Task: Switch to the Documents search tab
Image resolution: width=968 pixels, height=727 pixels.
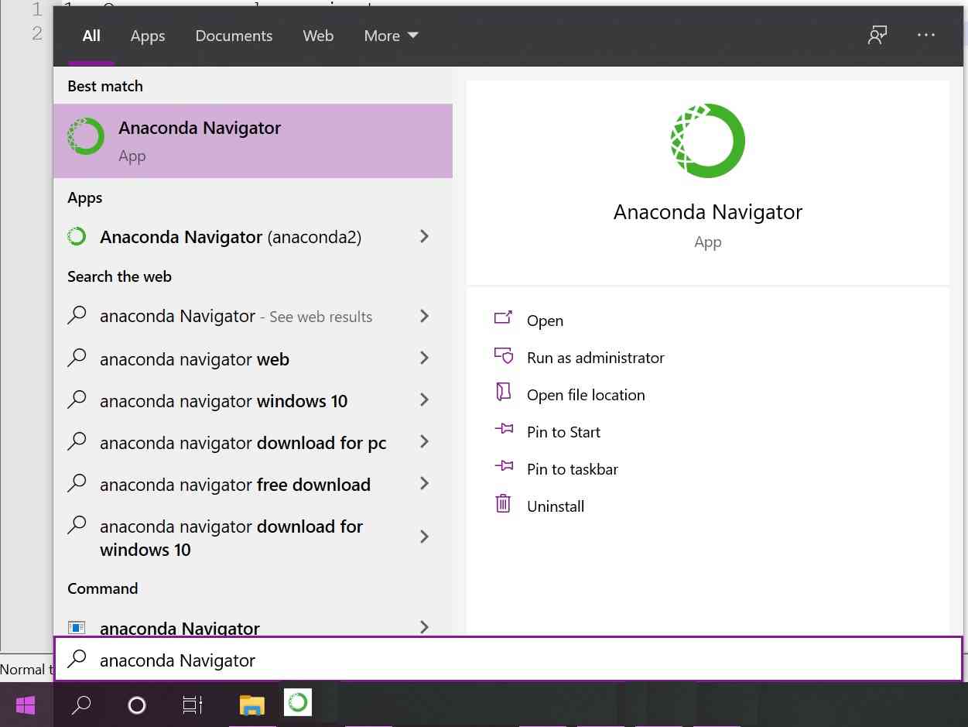Action: pyautogui.click(x=234, y=36)
